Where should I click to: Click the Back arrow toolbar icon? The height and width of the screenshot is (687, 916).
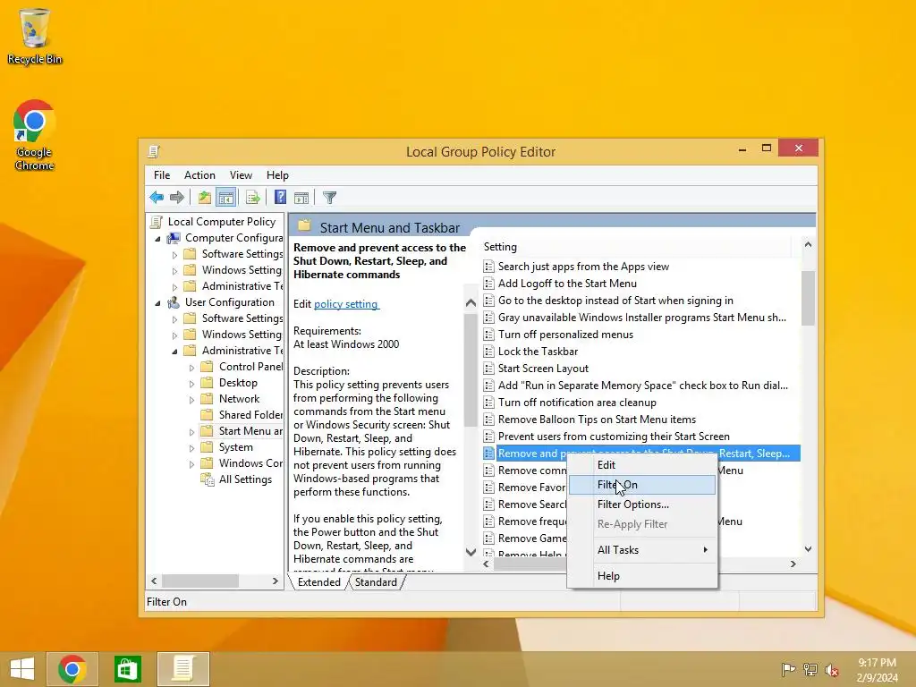[157, 198]
